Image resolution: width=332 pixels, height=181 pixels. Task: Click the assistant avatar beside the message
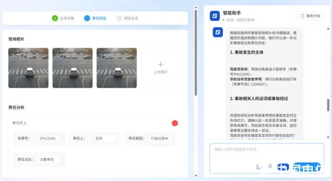tap(218, 32)
